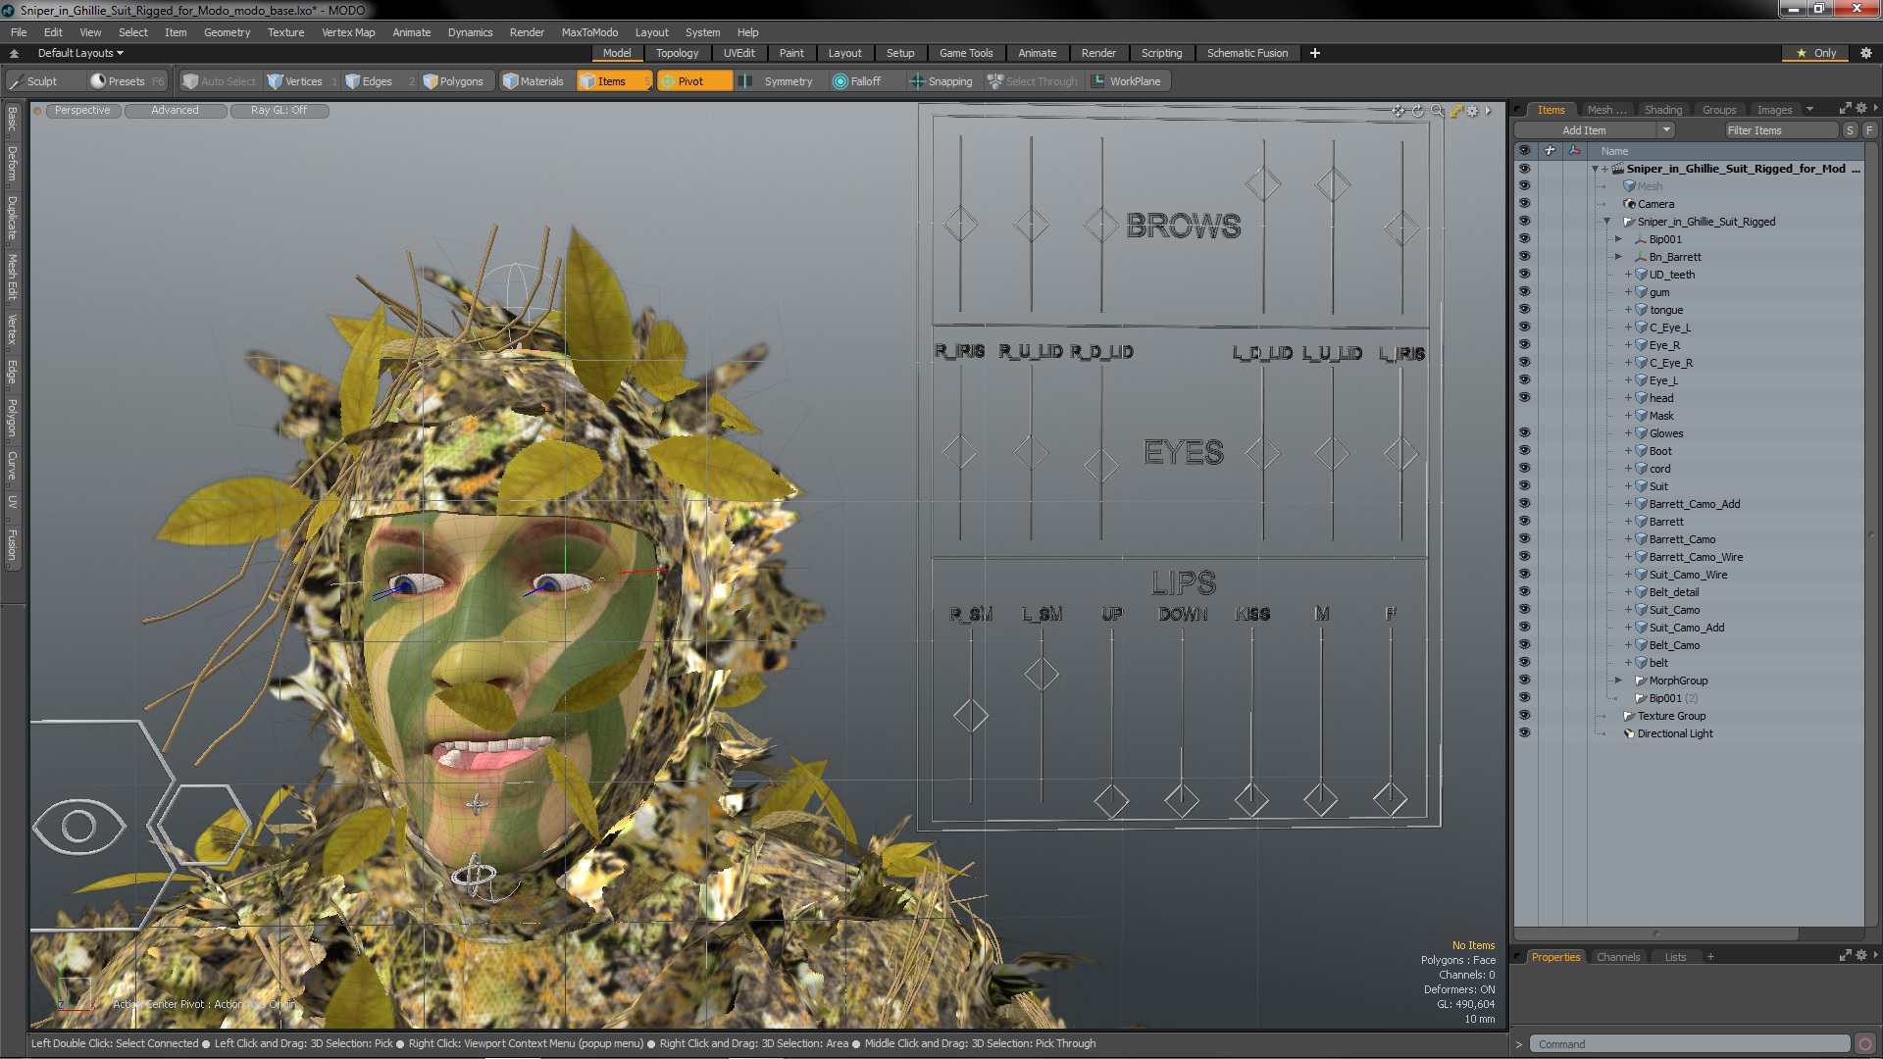Toggle visibility of the Suit item
The height and width of the screenshot is (1059, 1883).
click(x=1524, y=486)
